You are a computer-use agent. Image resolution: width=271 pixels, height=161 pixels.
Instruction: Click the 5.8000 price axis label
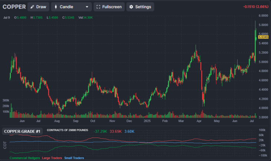coord(264,25)
